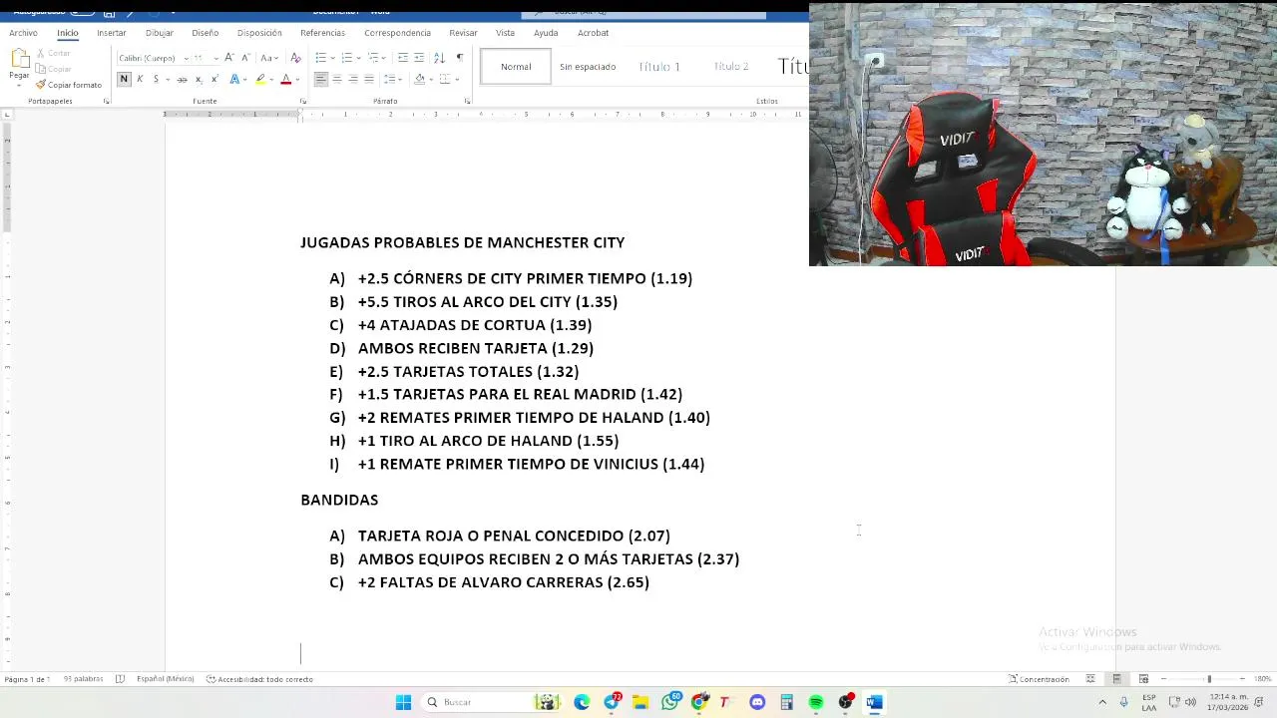
Task: Open the Aa change case dropdown
Action: pyautogui.click(x=269, y=58)
